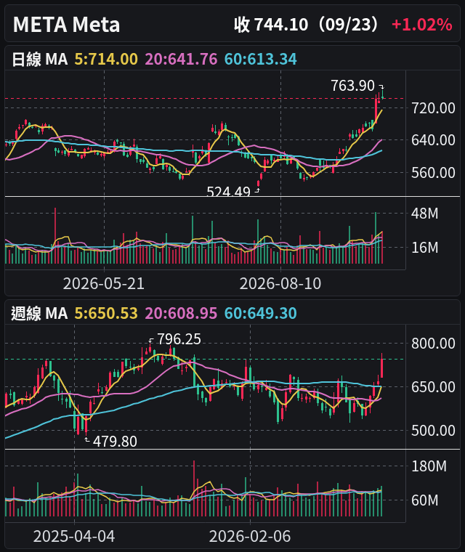Click the META Meta stock title
465x552 pixels.
(66, 25)
